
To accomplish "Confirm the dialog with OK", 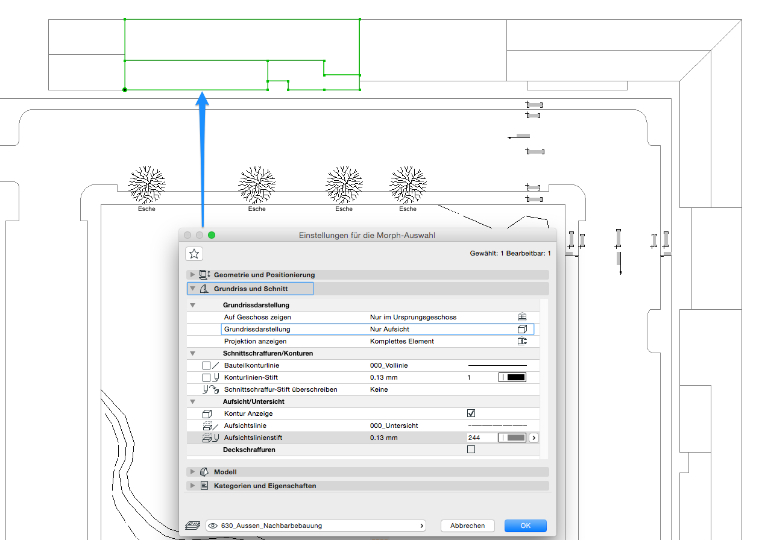I will 525,526.
